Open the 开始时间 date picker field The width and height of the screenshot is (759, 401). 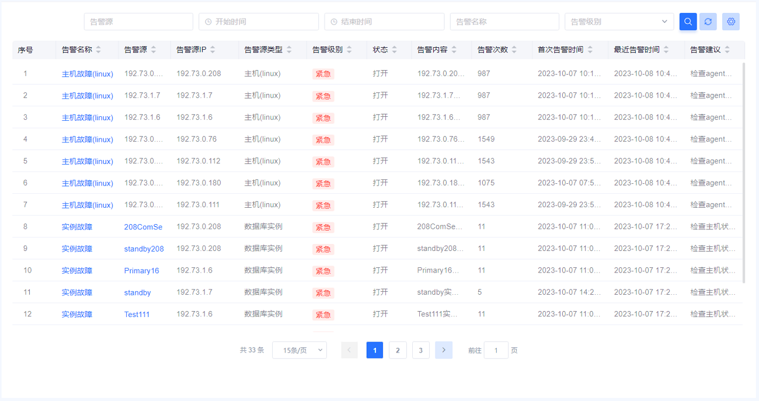pyautogui.click(x=258, y=22)
